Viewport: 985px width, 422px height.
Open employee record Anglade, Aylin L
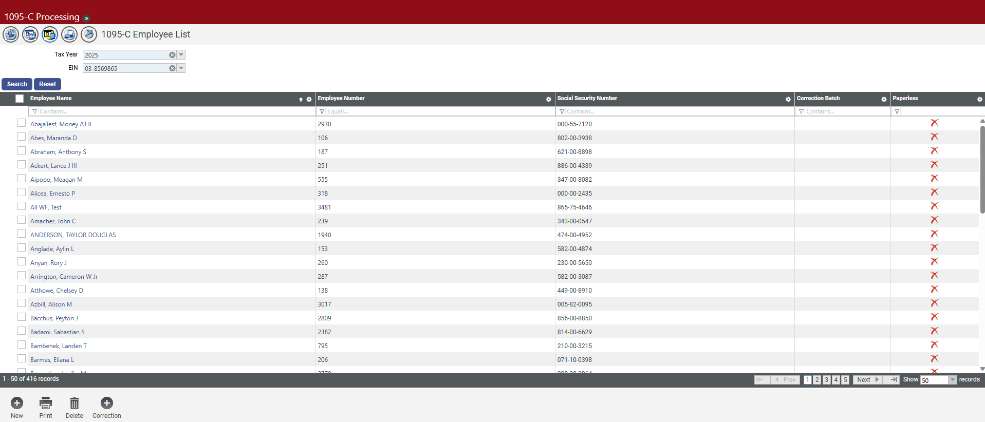(x=52, y=249)
